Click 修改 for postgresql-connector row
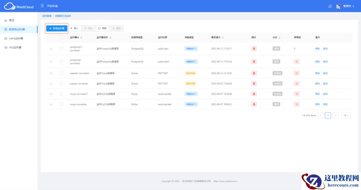Screen dimensions: 361x190 (x=318, y=61)
